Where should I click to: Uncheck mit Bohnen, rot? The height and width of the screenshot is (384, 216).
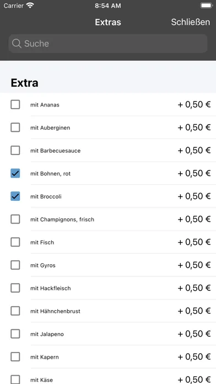click(x=15, y=173)
